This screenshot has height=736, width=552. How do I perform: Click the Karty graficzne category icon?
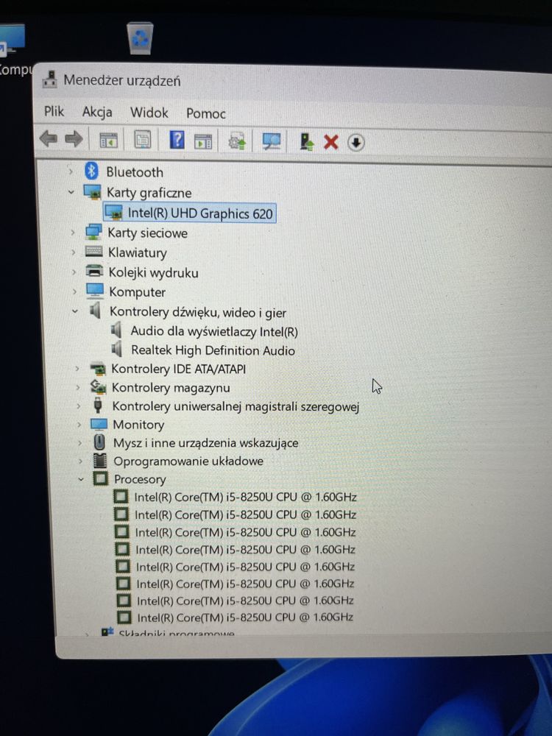click(92, 191)
